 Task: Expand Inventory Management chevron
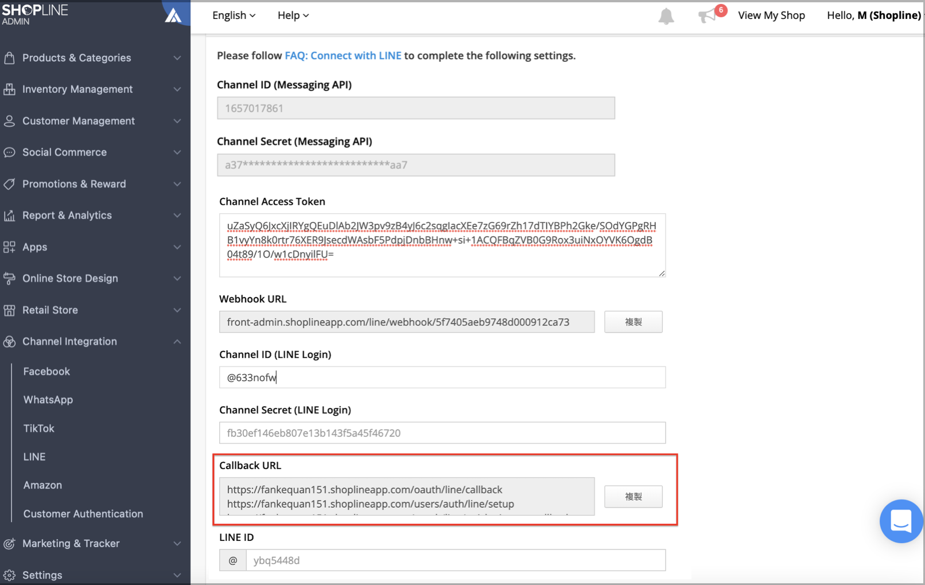pos(177,89)
